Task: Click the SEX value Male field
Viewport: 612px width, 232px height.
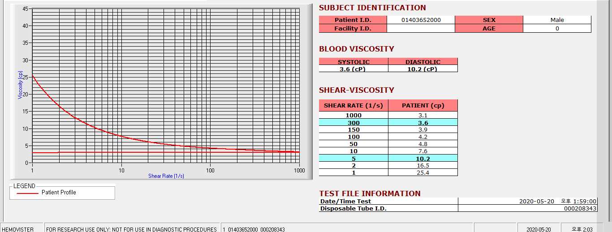Action: 557,20
